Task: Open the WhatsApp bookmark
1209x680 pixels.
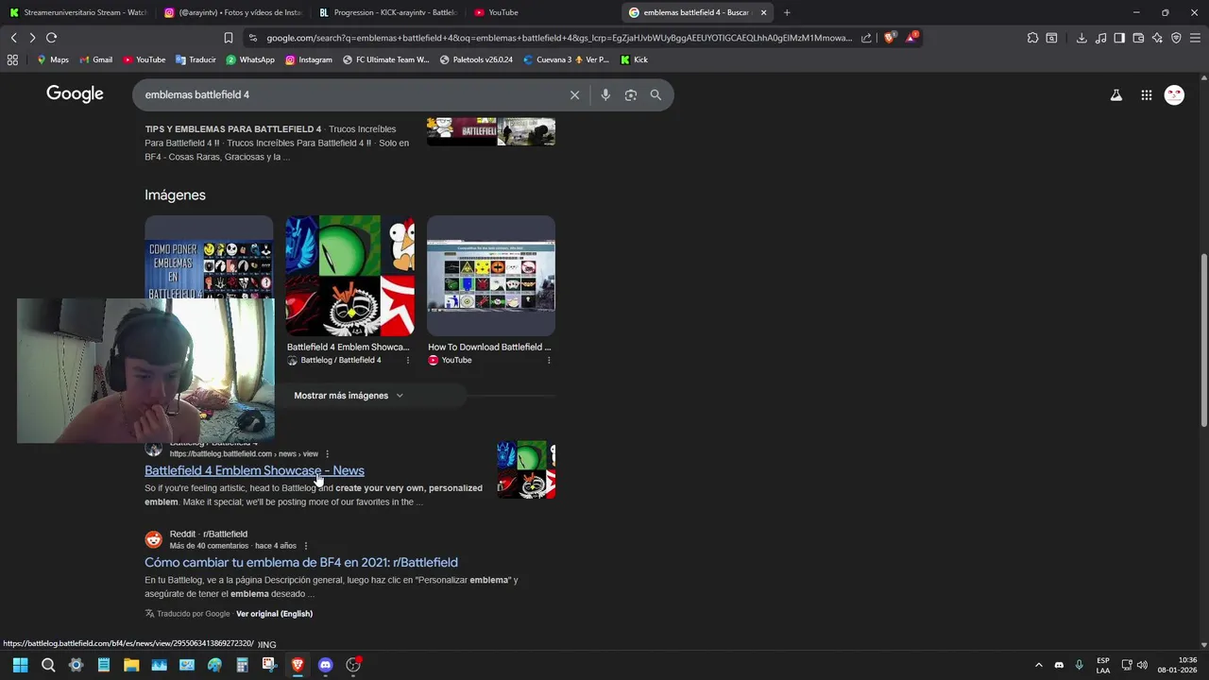Action: coord(250,59)
